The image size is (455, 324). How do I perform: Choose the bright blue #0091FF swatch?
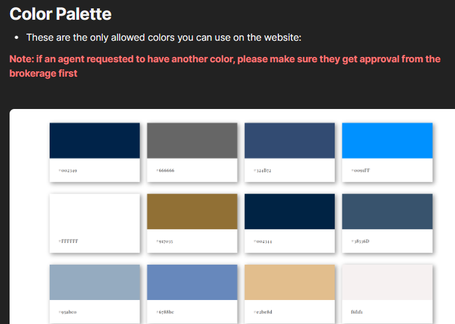coord(387,141)
